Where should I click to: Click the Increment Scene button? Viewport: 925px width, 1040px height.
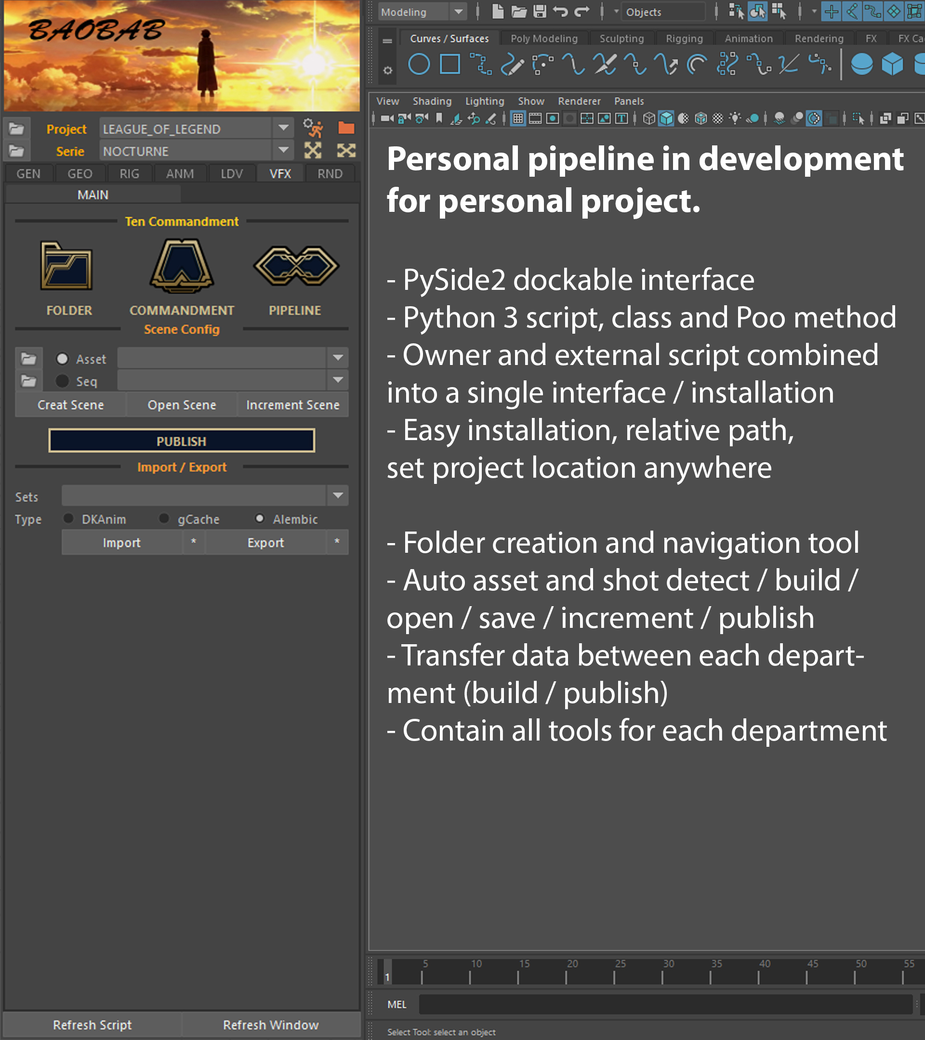(293, 404)
